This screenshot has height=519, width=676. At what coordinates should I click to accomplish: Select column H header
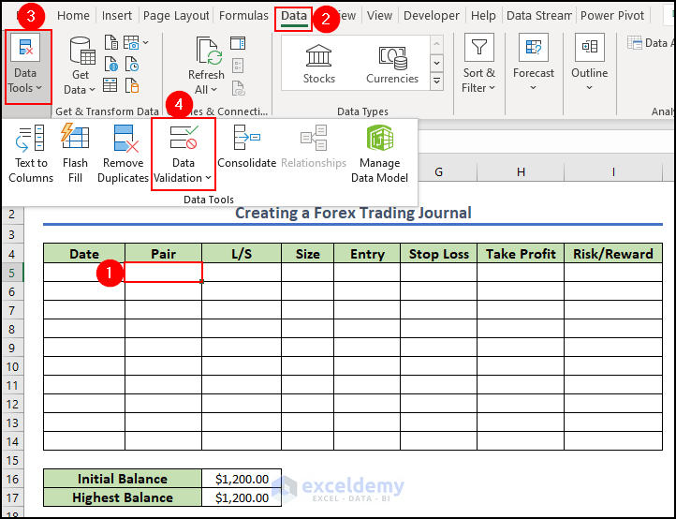[x=521, y=172]
